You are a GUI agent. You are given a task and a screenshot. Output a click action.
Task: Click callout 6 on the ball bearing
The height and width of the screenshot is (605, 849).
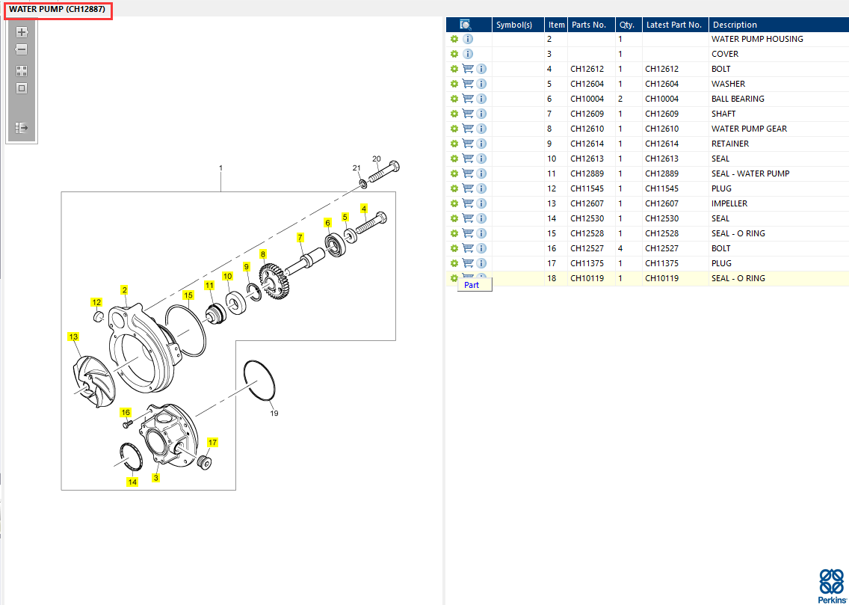(327, 223)
